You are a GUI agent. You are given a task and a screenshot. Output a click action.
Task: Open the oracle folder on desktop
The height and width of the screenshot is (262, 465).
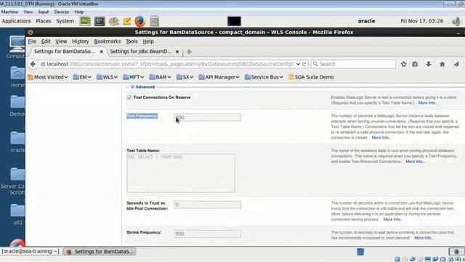point(17,142)
